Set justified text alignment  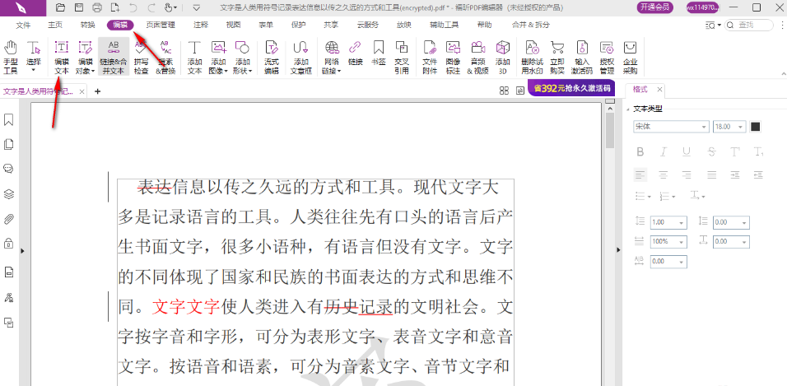711,174
